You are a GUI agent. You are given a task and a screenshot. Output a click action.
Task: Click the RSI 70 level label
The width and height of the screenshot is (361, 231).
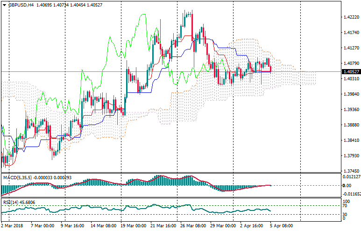[x=346, y=205]
